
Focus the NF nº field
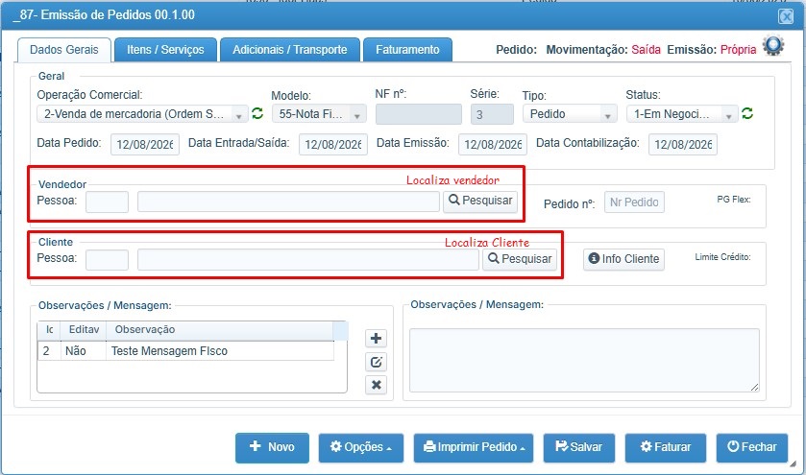point(419,114)
